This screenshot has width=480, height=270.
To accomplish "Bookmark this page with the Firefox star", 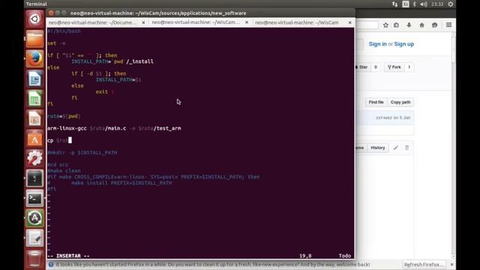I will (385, 25).
